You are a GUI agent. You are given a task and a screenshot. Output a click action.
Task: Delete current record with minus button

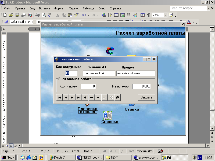point(92,97)
